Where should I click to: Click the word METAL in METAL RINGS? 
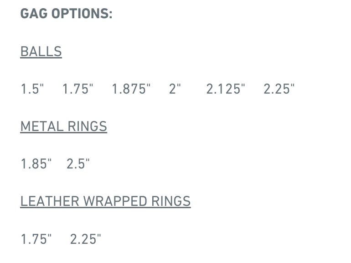click(x=42, y=126)
